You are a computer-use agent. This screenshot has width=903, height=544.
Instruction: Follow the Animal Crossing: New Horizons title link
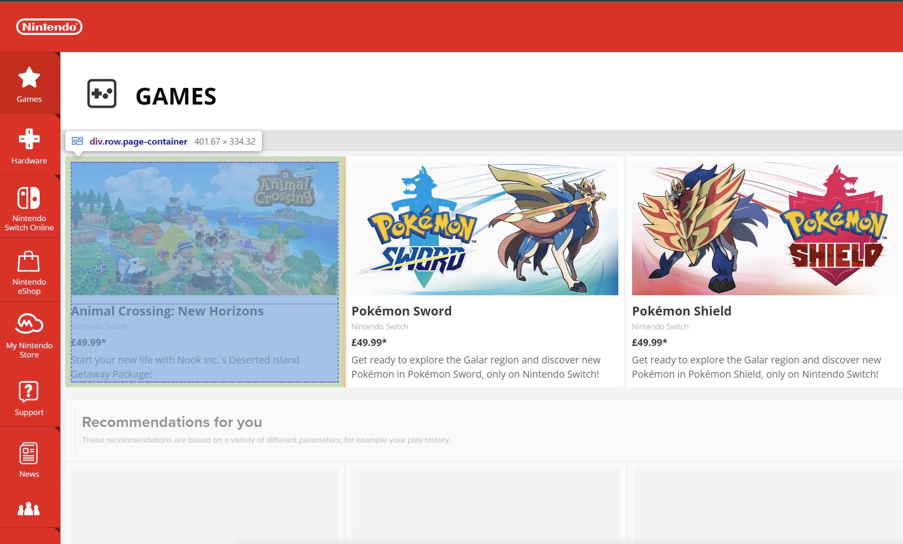[167, 311]
